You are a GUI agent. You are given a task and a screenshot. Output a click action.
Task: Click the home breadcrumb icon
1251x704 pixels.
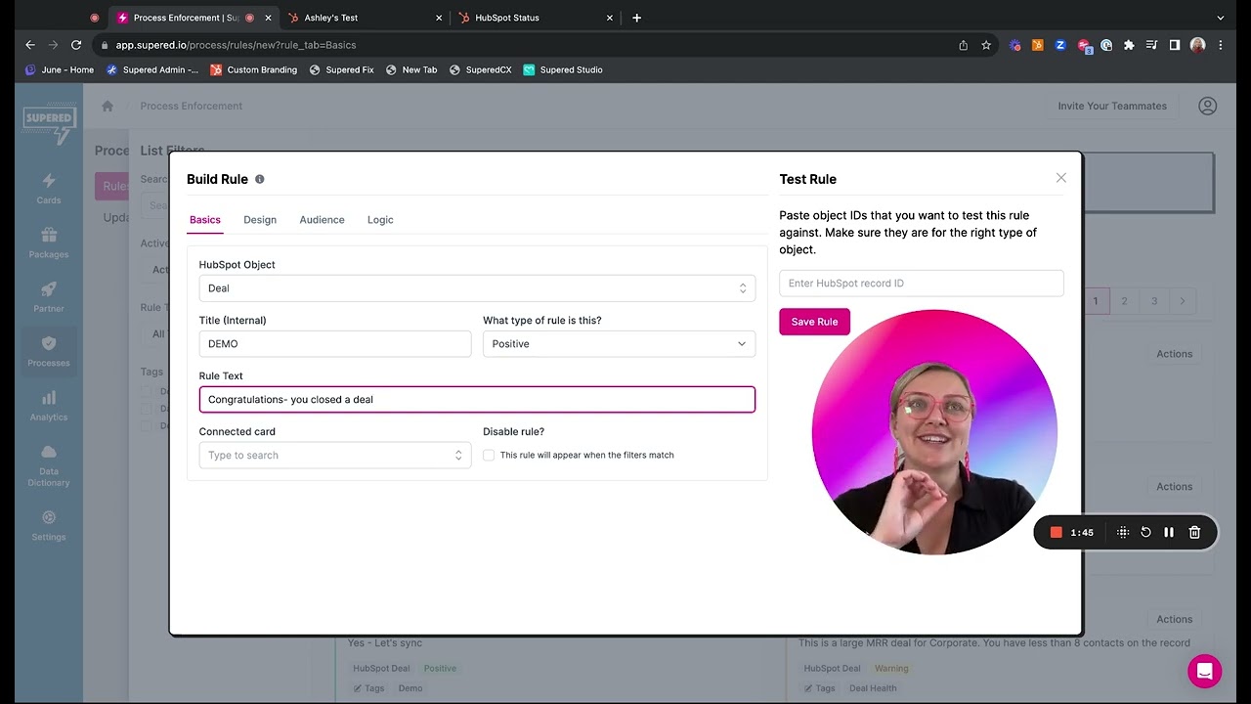click(x=107, y=106)
